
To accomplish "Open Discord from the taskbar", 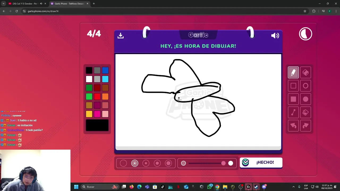I will (x=264, y=187).
